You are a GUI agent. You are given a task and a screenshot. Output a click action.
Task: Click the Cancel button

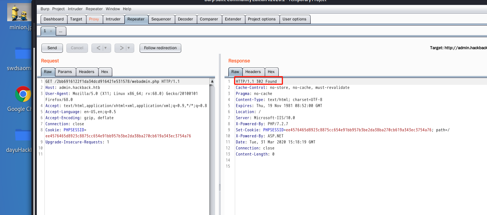(77, 48)
